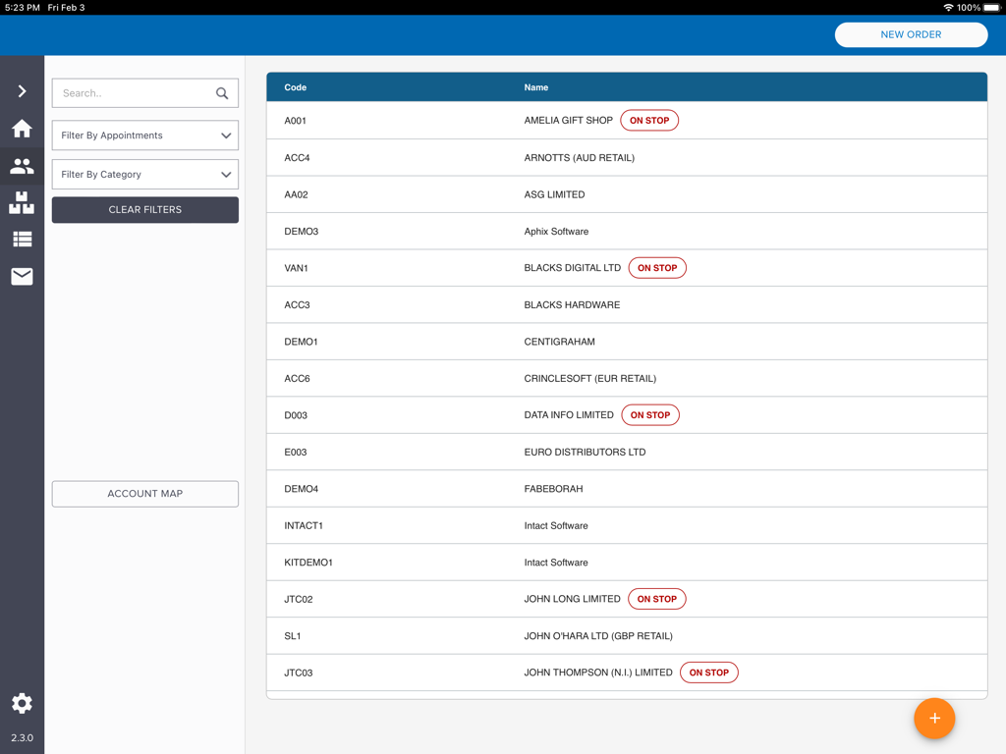Viewport: 1006px width, 754px height.
Task: Expand the sidebar with the arrow chevron
Action: pyautogui.click(x=22, y=90)
